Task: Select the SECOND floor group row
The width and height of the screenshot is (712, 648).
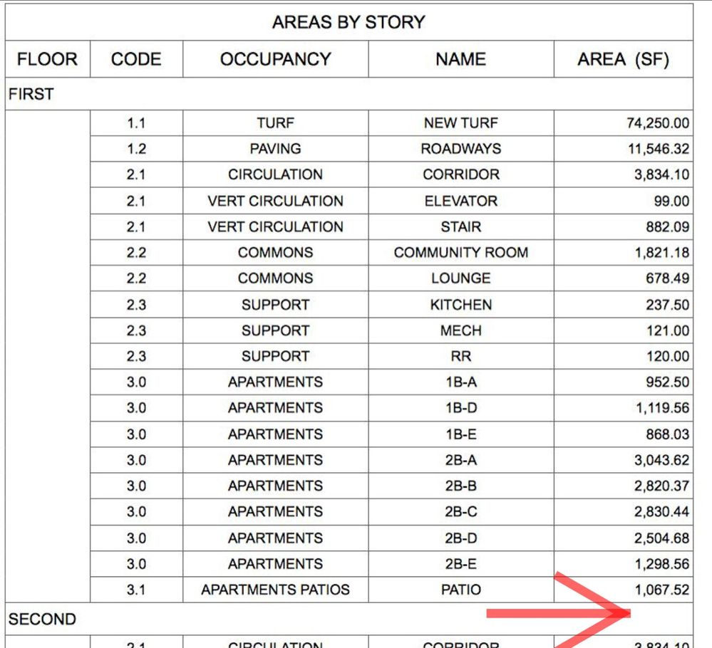Action: click(349, 619)
